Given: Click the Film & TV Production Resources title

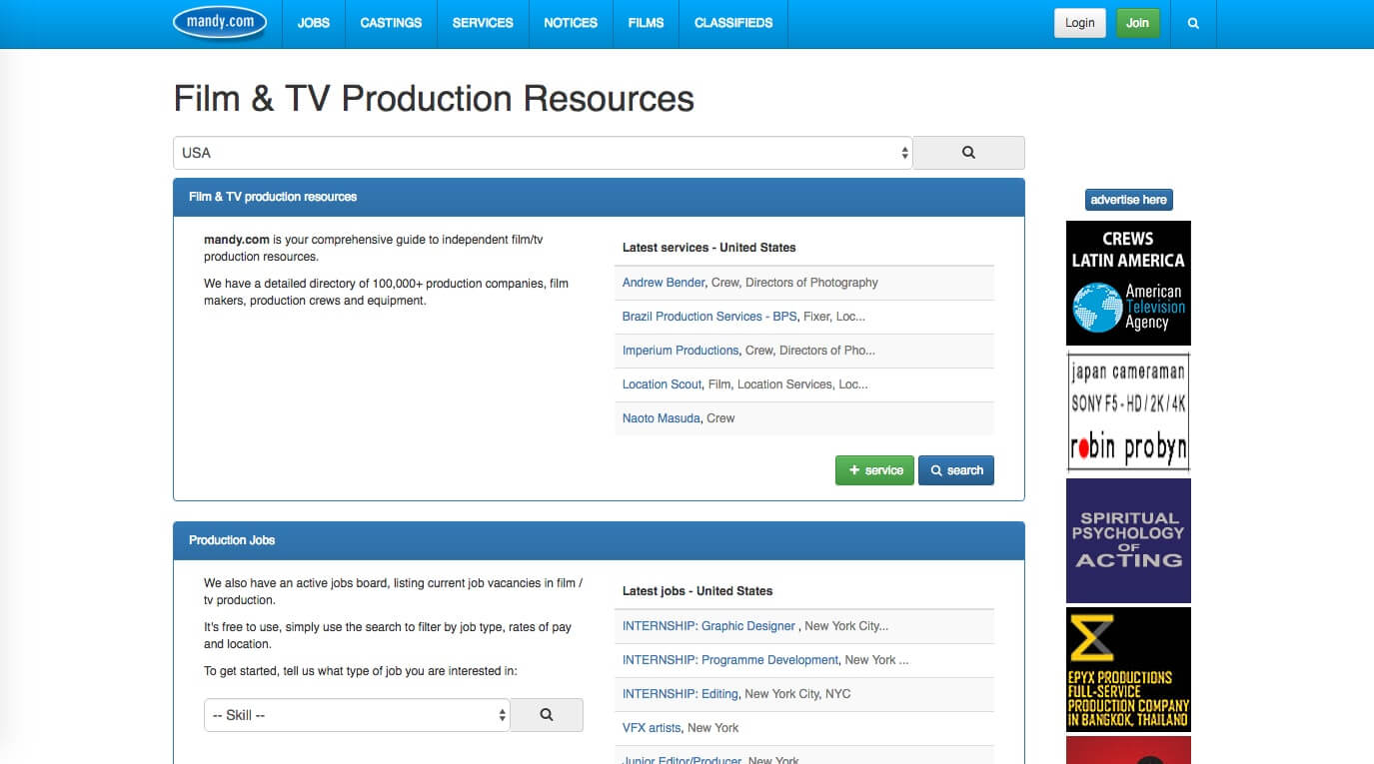Looking at the screenshot, I should tap(434, 99).
